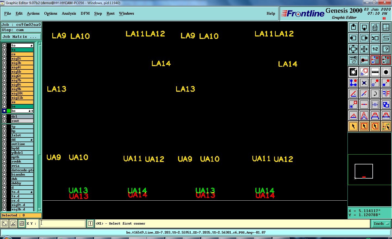The width and height of the screenshot is (392, 239).
Task: Toggle the checkbox for layer rout
Action: point(4,121)
